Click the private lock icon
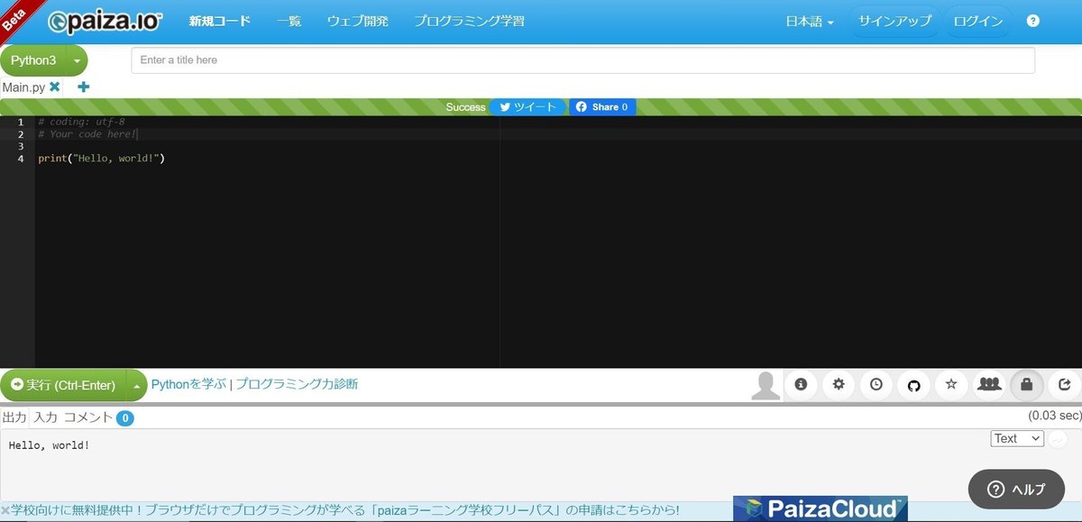 pos(1027,384)
